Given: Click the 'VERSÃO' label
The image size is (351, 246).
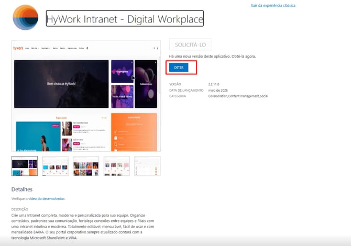Looking at the screenshot, I should pyautogui.click(x=175, y=84).
